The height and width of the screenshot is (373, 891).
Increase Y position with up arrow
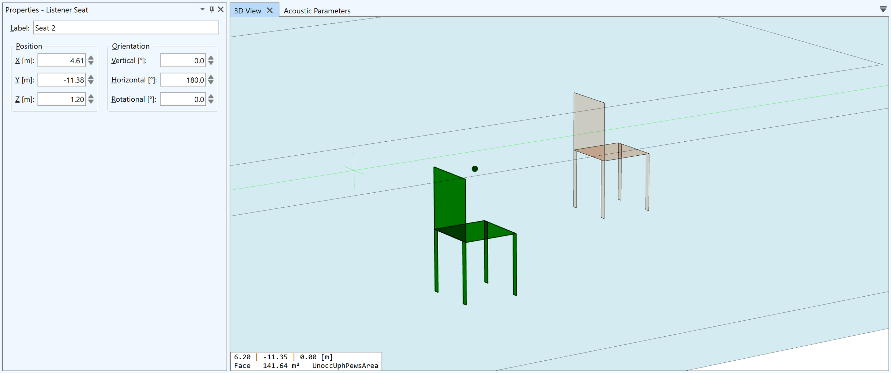(91, 77)
